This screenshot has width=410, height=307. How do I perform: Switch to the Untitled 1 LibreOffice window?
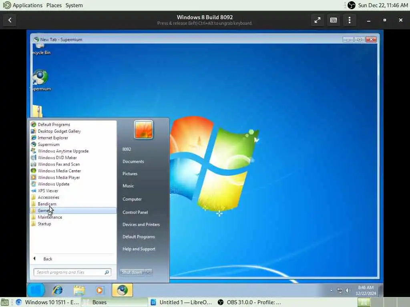pyautogui.click(x=182, y=302)
